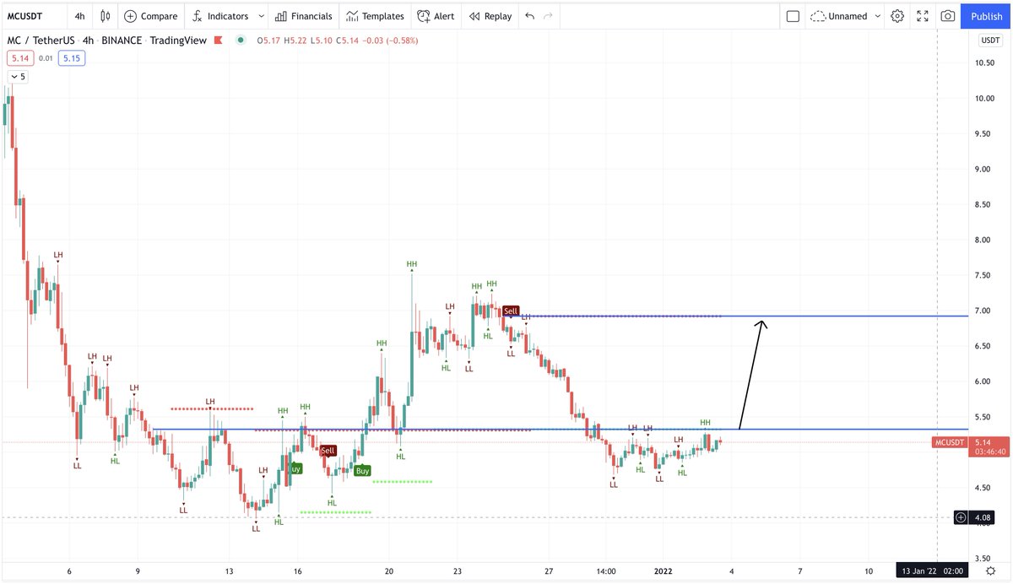This screenshot has width=1013, height=584.
Task: Click the green Buy signal label
Action: pyautogui.click(x=362, y=471)
